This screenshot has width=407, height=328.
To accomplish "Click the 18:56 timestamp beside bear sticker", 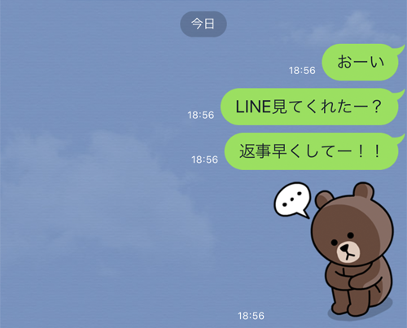I will pyautogui.click(x=251, y=316).
